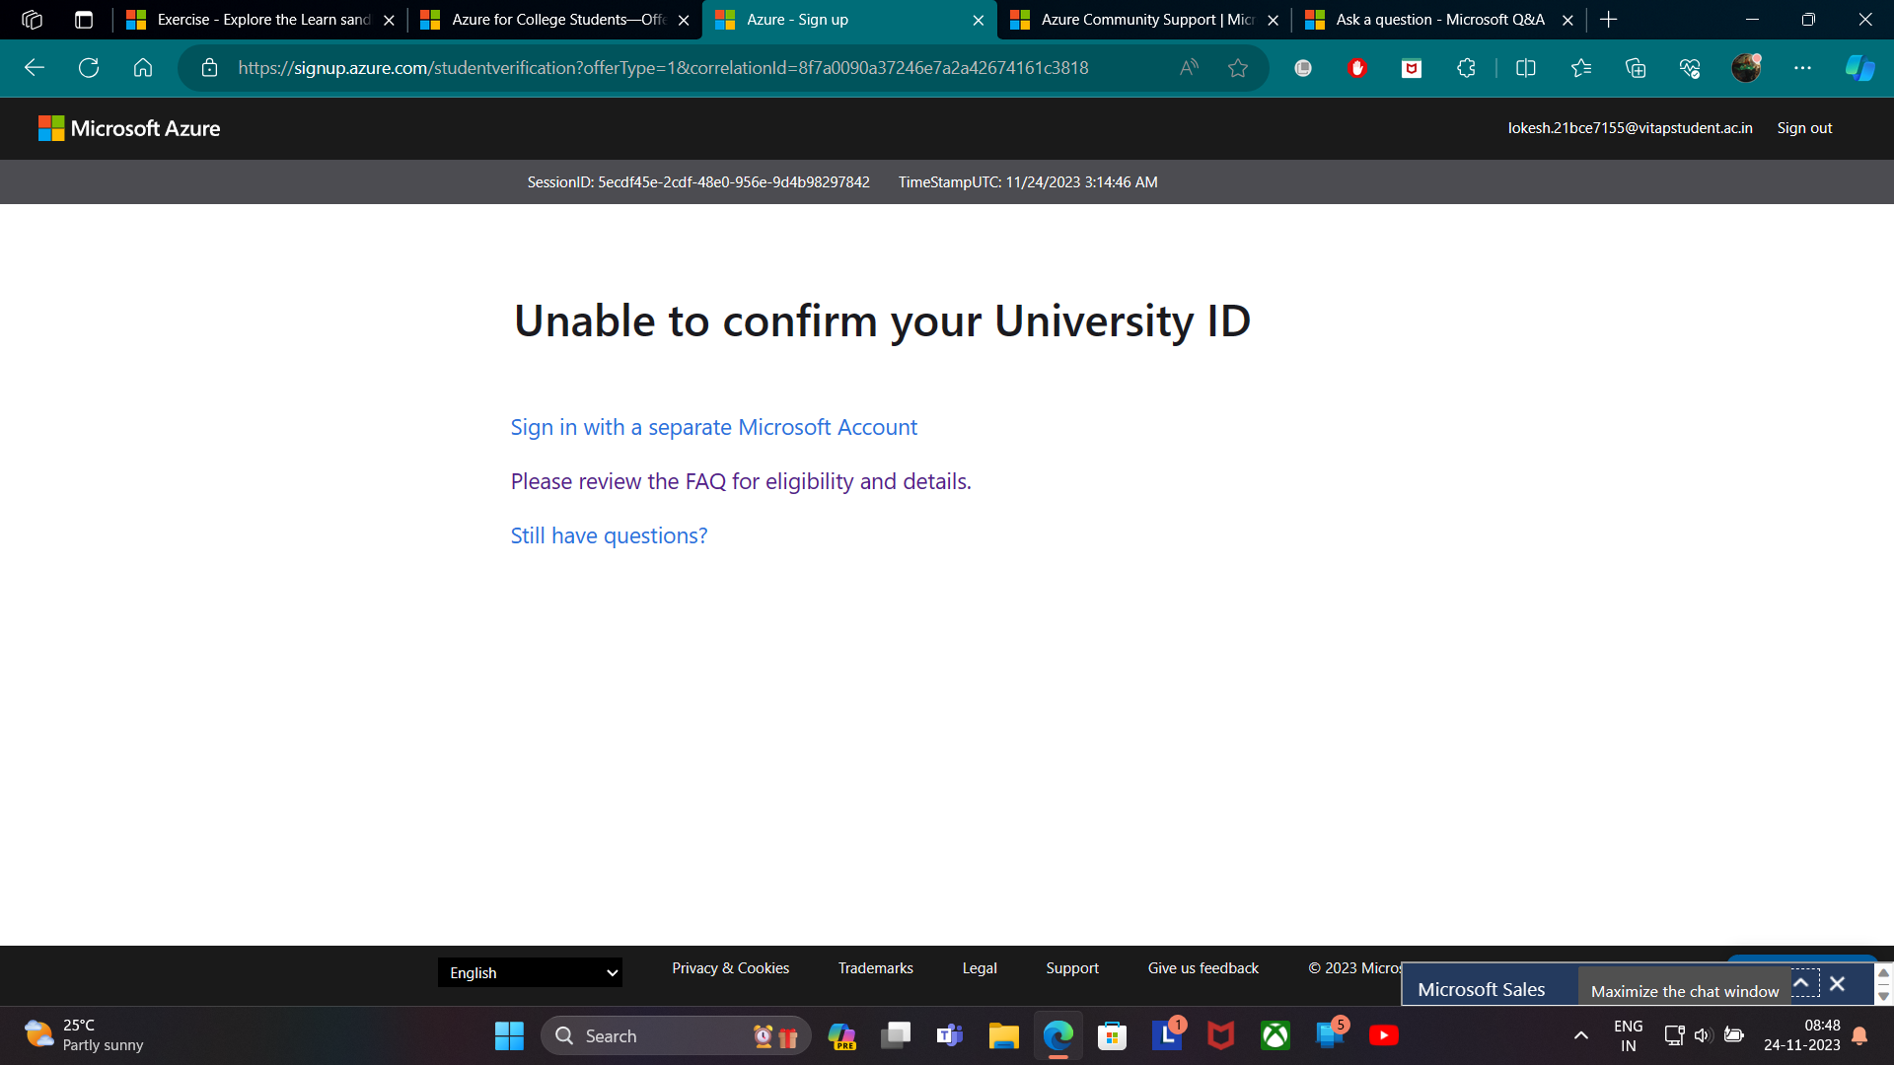View site information lock icon
Viewport: 1894px width, 1065px height.
(x=209, y=68)
